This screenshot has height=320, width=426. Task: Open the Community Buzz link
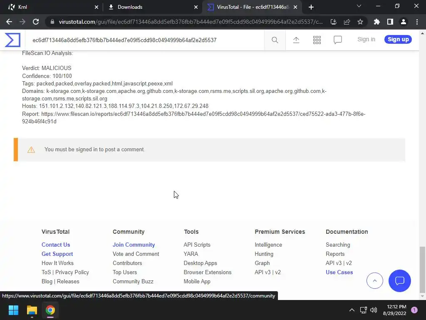click(133, 281)
